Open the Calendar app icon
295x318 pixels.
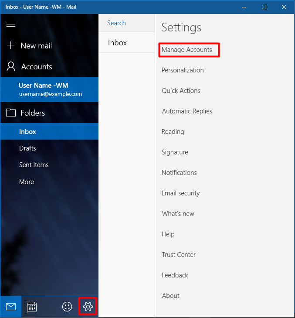pyautogui.click(x=32, y=307)
